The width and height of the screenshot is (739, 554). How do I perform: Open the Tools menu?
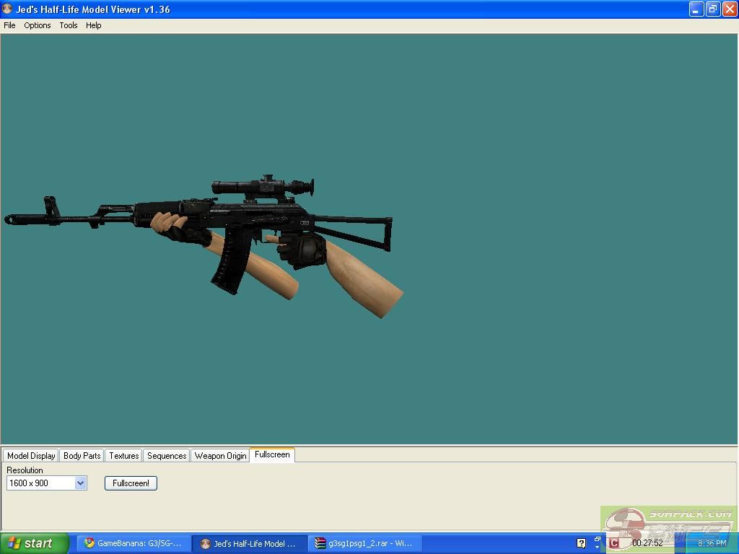69,25
